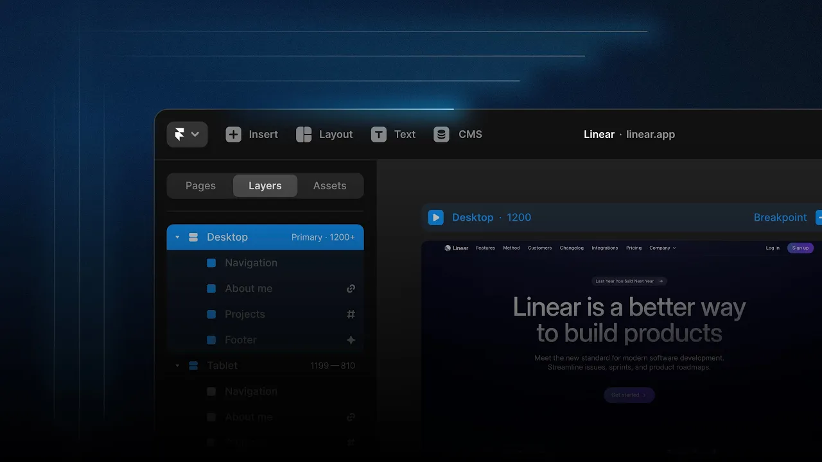
Task: Click Log in in site preview
Action: (x=773, y=248)
